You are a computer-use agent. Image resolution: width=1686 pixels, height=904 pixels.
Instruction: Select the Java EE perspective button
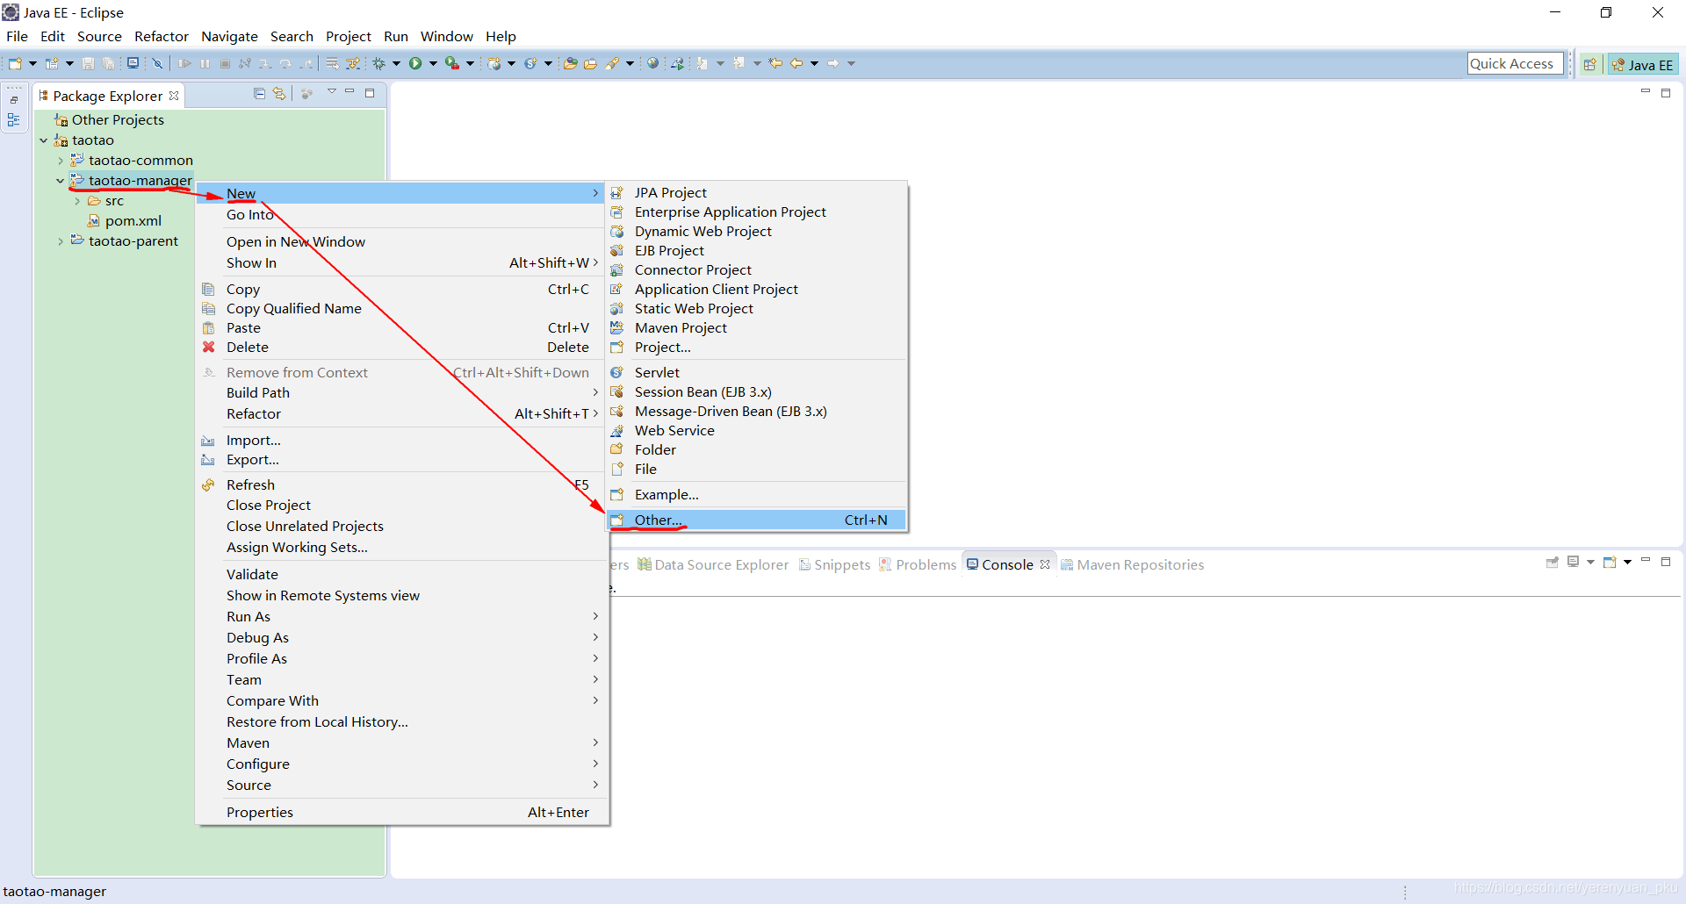coord(1643,64)
